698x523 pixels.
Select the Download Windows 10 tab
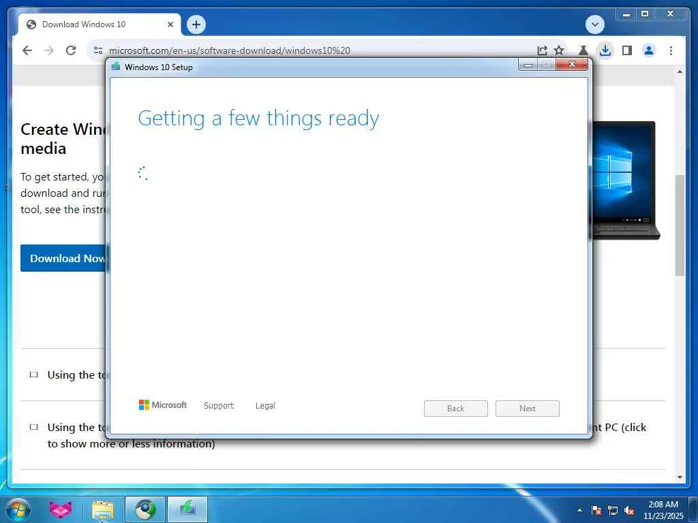(x=100, y=25)
